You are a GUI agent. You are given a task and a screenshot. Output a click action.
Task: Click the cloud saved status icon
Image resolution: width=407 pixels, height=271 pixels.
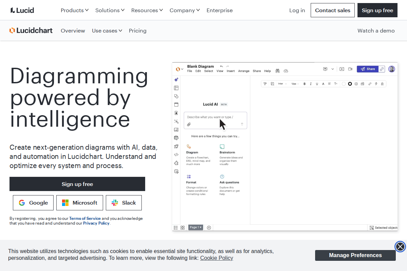[286, 71]
